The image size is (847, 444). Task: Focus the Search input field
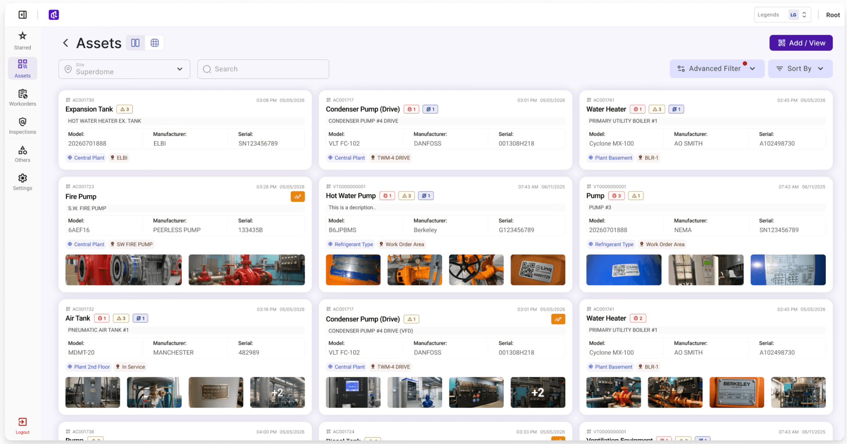[x=263, y=69]
